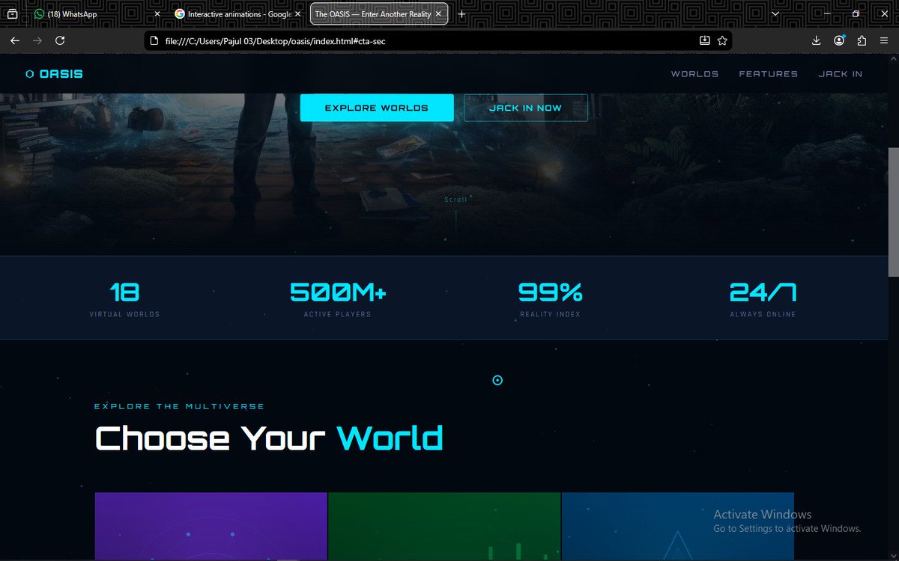
Task: Click the OASIS logo in the site header
Action: tap(54, 74)
